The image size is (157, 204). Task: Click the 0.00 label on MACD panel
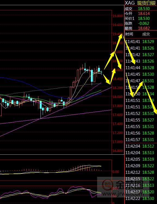(116, 172)
